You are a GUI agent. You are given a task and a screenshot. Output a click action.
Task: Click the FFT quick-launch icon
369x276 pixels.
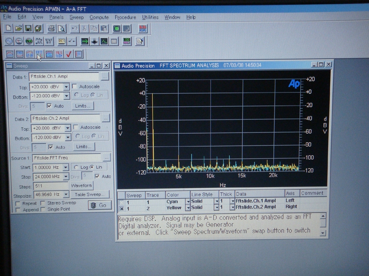click(39, 54)
